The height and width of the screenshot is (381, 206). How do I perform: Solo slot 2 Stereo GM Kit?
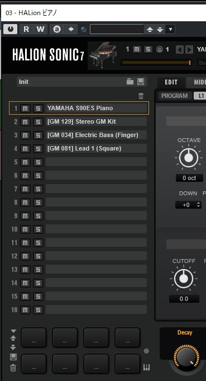38,122
